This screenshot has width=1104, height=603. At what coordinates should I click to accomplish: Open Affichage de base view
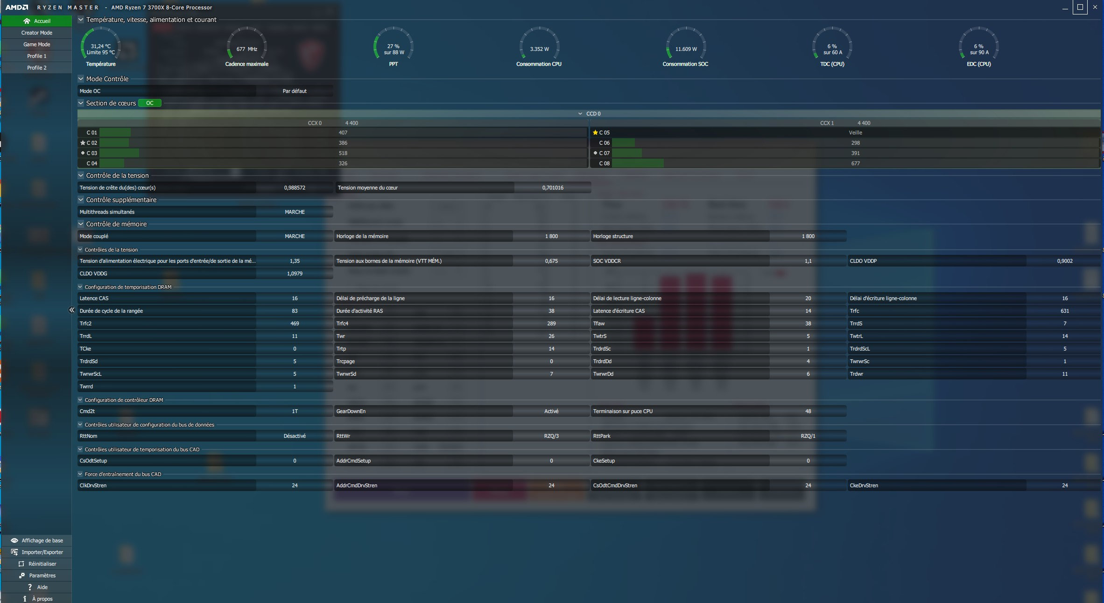pos(37,540)
